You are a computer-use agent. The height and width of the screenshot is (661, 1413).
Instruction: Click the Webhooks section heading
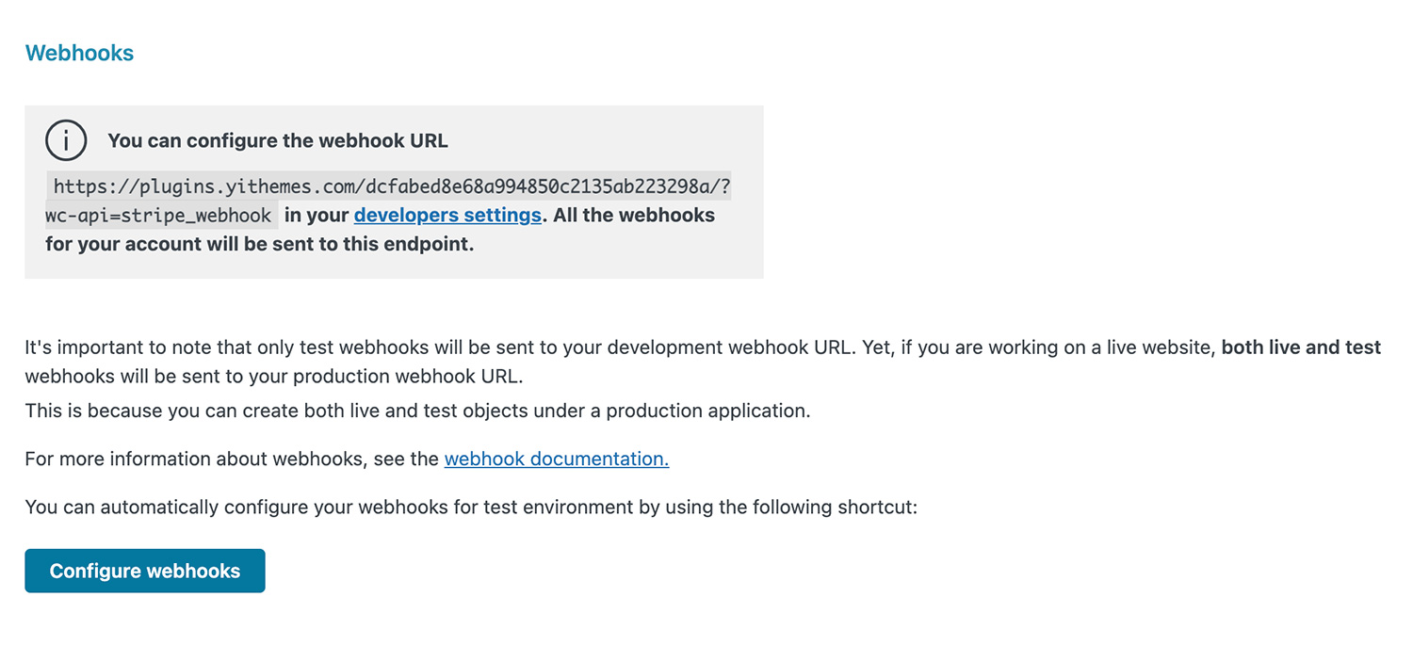(x=79, y=54)
